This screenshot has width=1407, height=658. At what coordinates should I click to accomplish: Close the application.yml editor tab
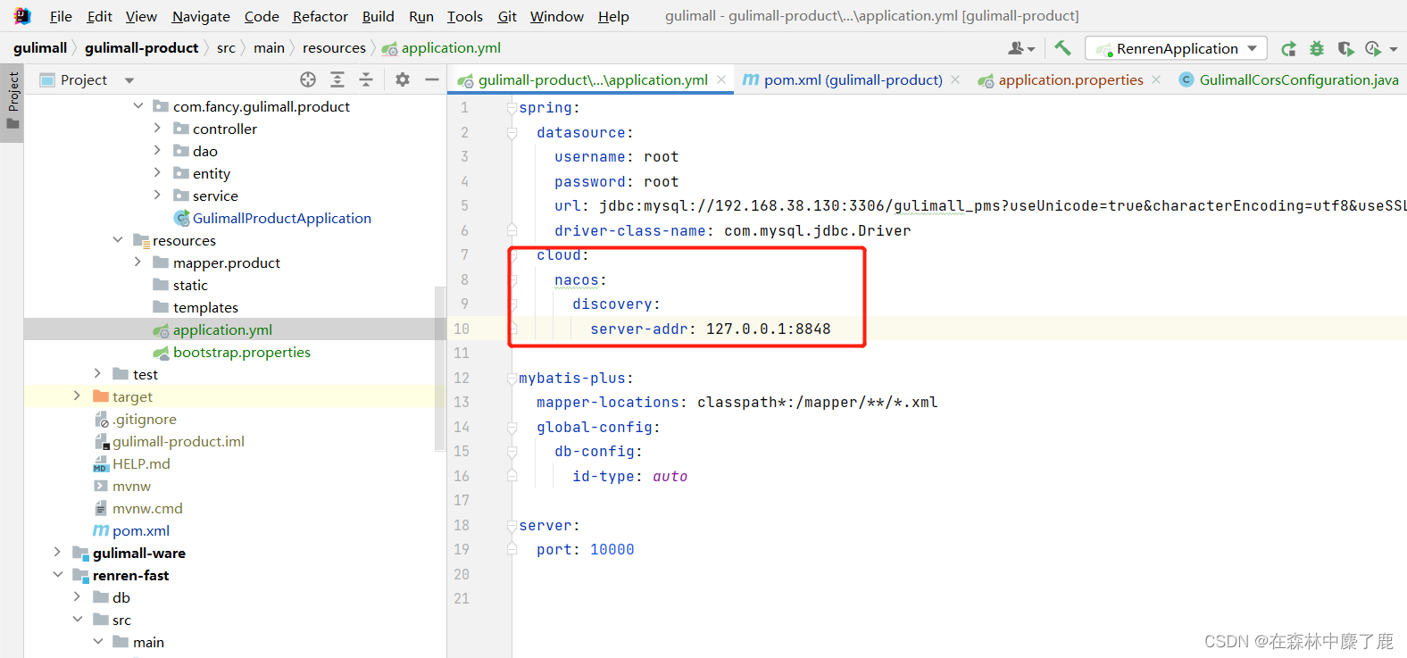coord(721,79)
